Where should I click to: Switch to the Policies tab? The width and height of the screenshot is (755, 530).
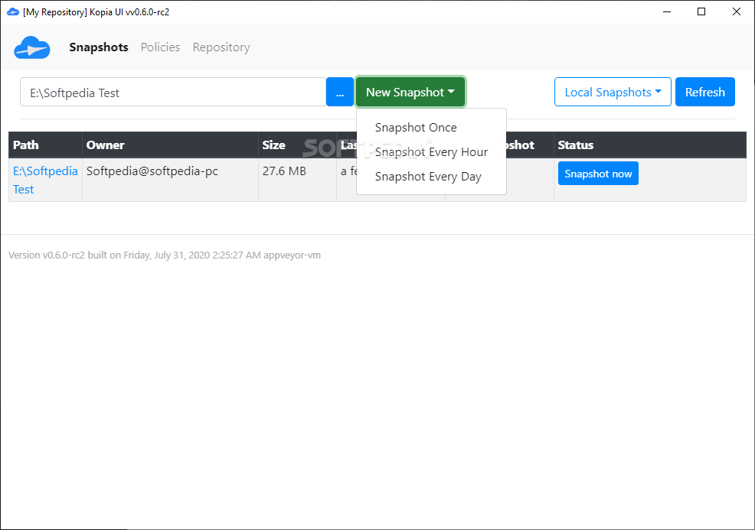[x=160, y=47]
